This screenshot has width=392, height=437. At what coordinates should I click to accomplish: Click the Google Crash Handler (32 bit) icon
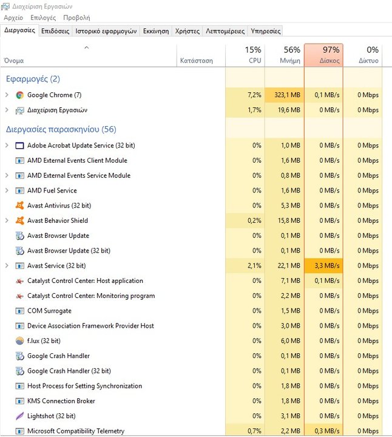tap(19, 371)
